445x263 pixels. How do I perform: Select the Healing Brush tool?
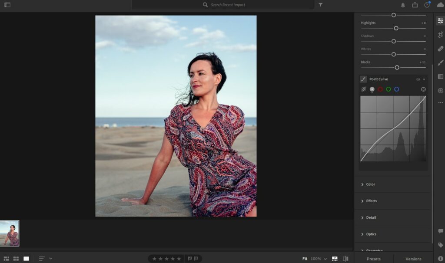[440, 49]
